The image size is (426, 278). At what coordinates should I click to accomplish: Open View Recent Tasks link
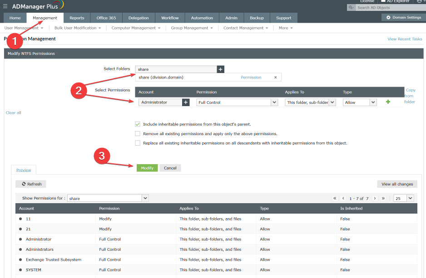point(405,39)
